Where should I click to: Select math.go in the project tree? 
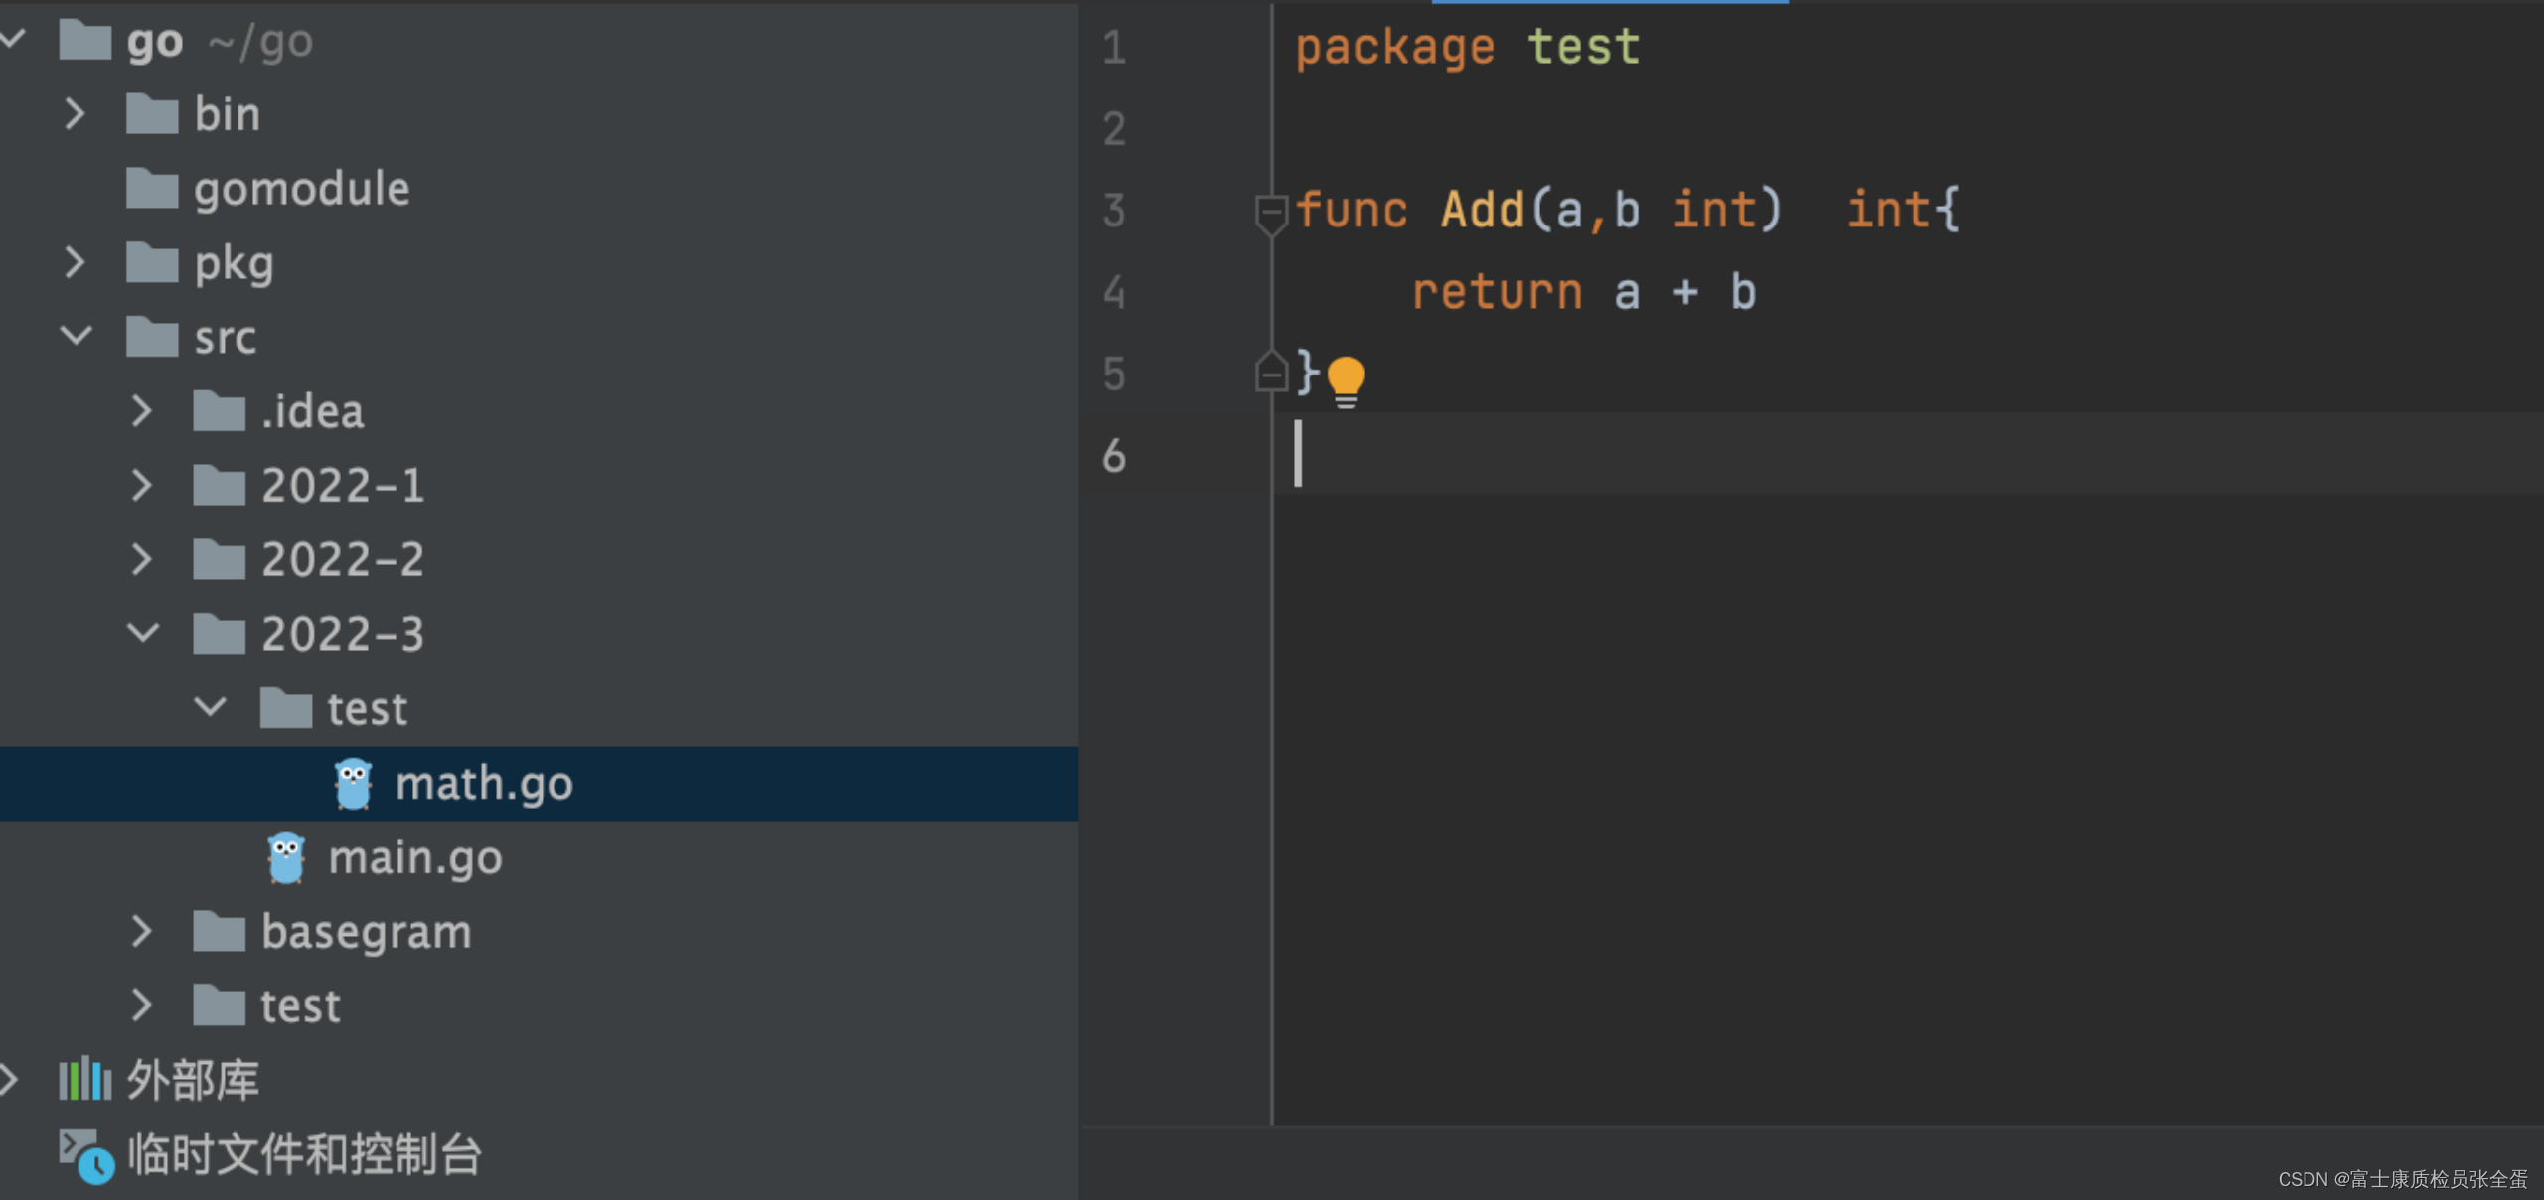click(x=484, y=784)
